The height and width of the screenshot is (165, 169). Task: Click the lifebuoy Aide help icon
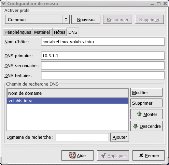(72, 155)
